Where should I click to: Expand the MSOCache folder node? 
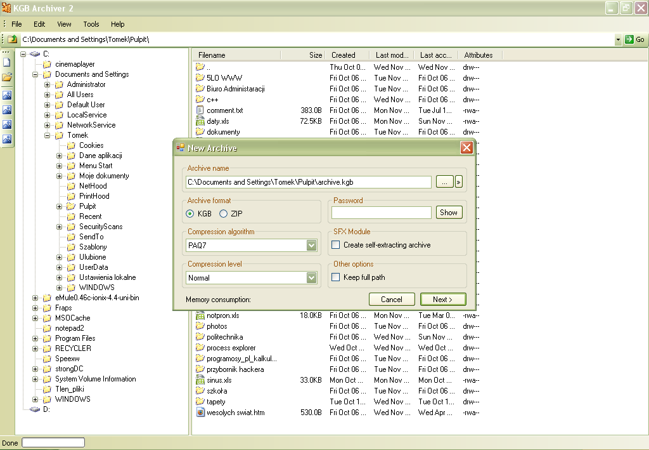point(35,318)
